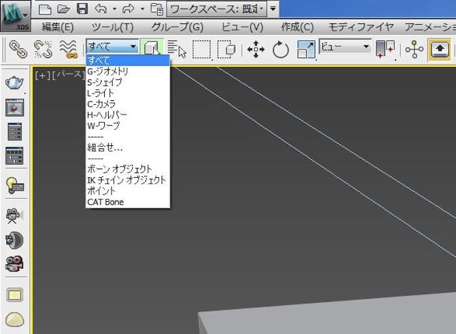Open the ビュー reference coordinate dropdown
This screenshot has width=456, height=334.
[x=345, y=47]
